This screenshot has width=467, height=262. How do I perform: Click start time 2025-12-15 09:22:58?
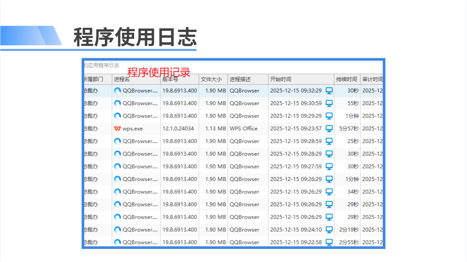click(x=296, y=242)
